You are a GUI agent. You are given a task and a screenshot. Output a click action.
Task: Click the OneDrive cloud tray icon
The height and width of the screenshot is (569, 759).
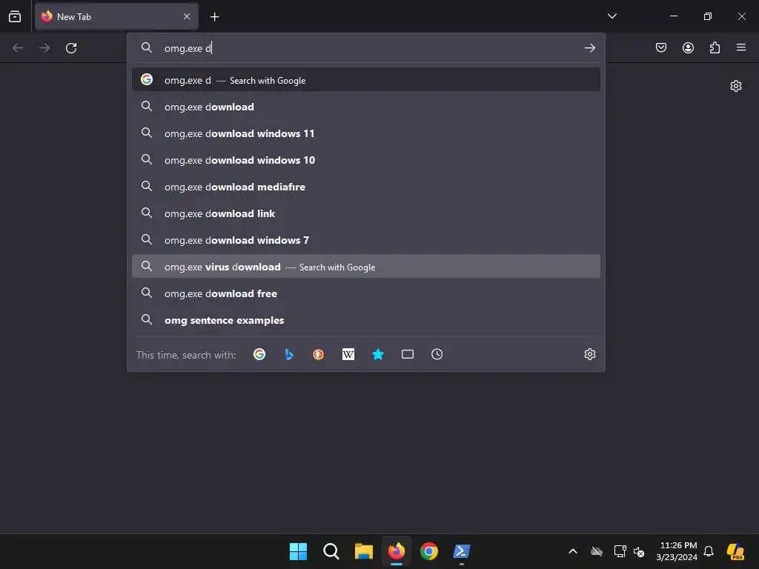(597, 551)
